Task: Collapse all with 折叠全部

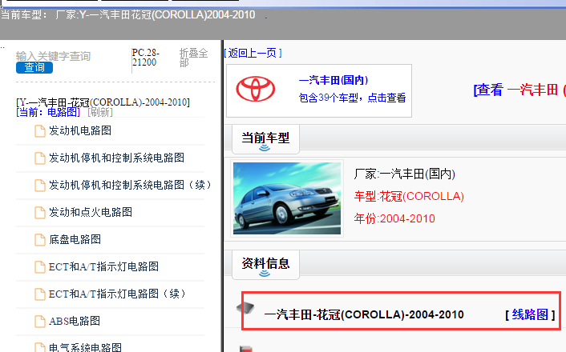Action: tap(193, 58)
